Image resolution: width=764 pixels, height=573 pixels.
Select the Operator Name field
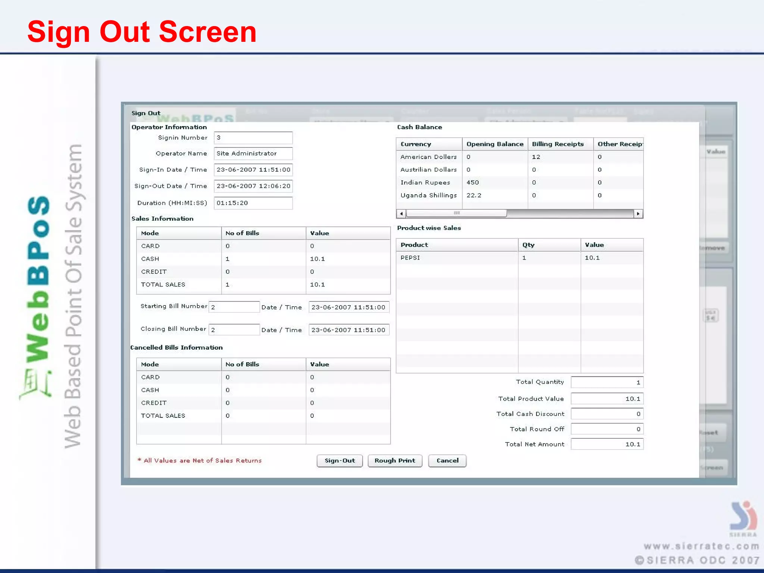[253, 153]
